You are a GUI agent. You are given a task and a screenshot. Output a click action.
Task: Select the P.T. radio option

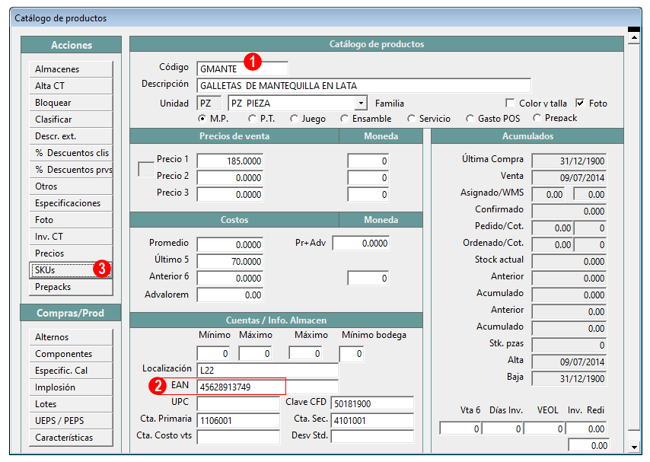(x=252, y=119)
